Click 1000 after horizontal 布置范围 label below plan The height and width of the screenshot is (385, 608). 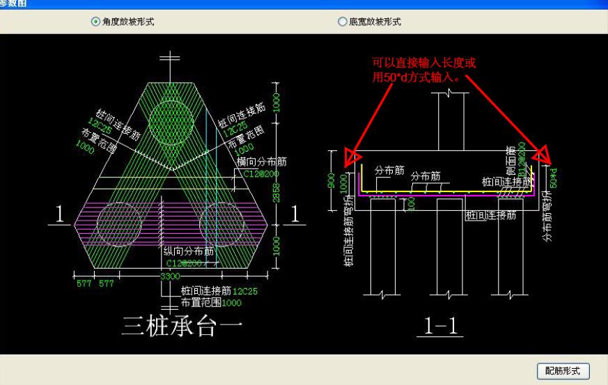coord(231,303)
